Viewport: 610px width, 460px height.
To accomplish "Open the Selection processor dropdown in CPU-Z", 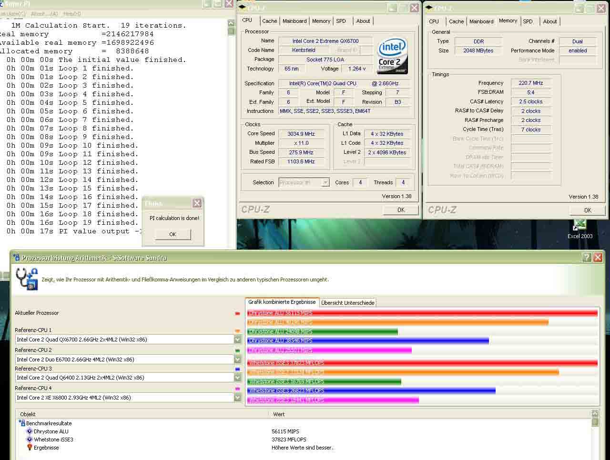I will click(325, 182).
